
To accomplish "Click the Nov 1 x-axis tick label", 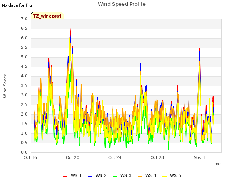I will tap(199, 157).
